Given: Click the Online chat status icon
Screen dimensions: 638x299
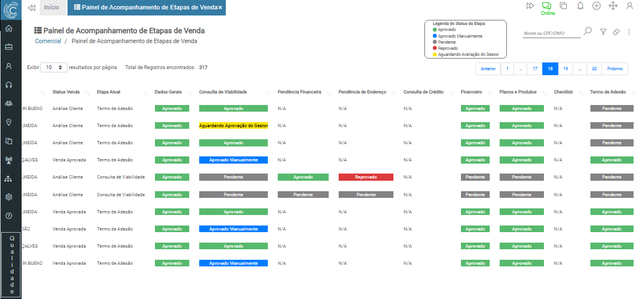Looking at the screenshot, I should click(x=547, y=6).
